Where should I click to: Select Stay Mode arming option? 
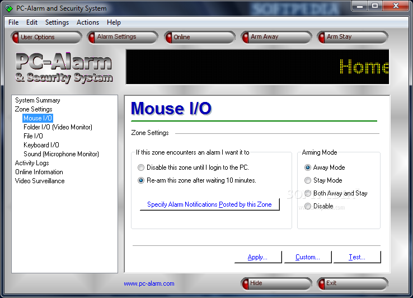[323, 180]
